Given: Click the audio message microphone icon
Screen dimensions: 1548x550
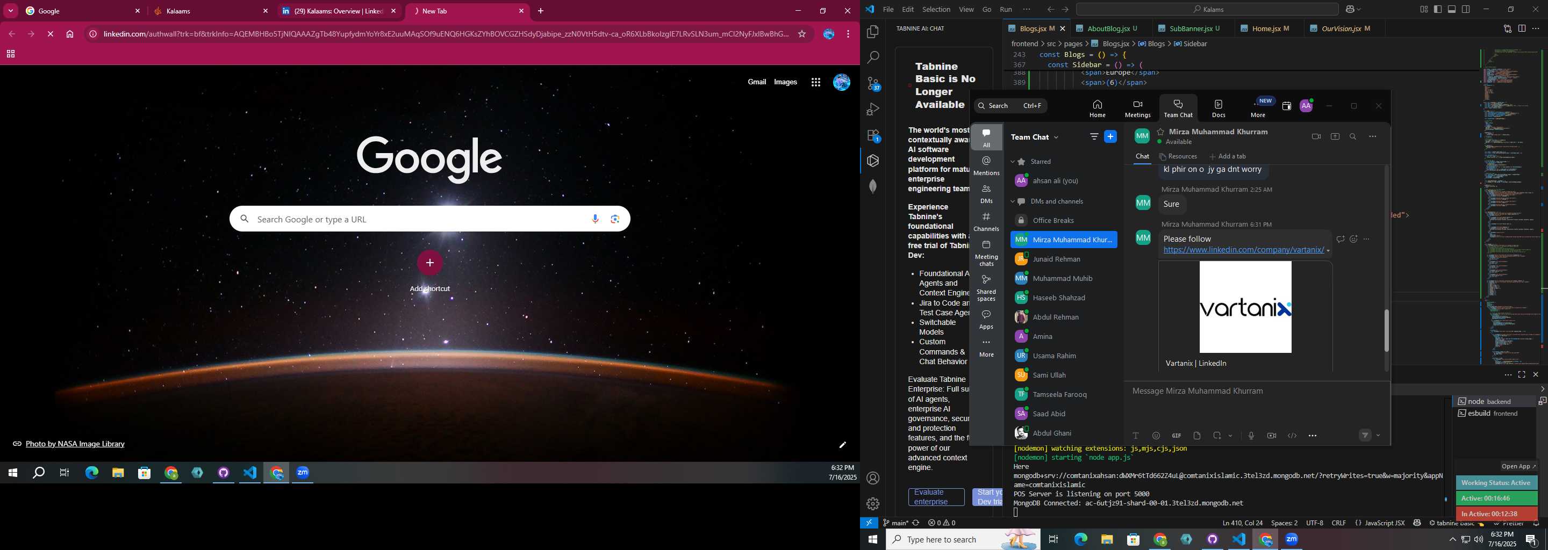Looking at the screenshot, I should (1251, 436).
